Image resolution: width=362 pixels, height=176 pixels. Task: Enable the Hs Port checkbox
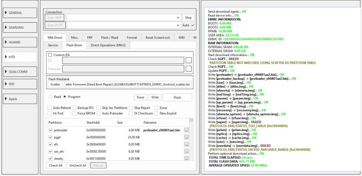pos(49,113)
